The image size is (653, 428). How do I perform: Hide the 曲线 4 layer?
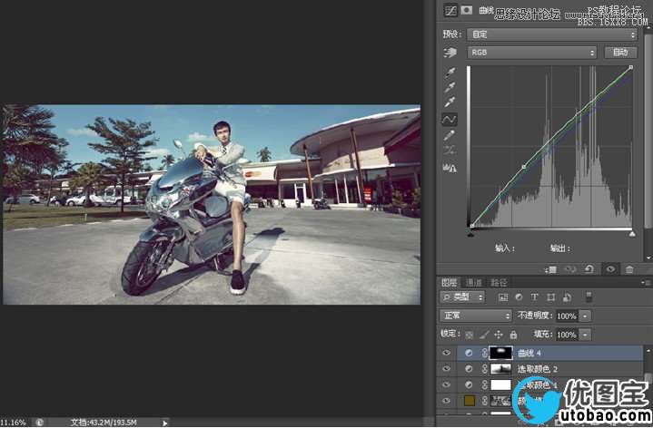tap(447, 353)
